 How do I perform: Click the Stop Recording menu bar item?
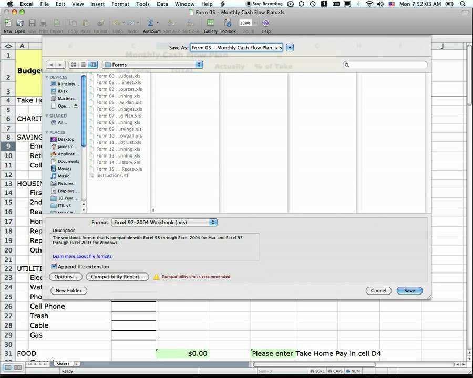(264, 4)
